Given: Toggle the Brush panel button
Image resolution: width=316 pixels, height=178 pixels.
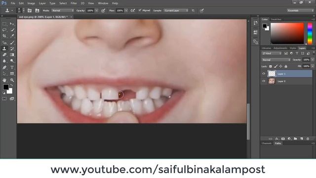Looking at the screenshot, I should click(30, 10).
